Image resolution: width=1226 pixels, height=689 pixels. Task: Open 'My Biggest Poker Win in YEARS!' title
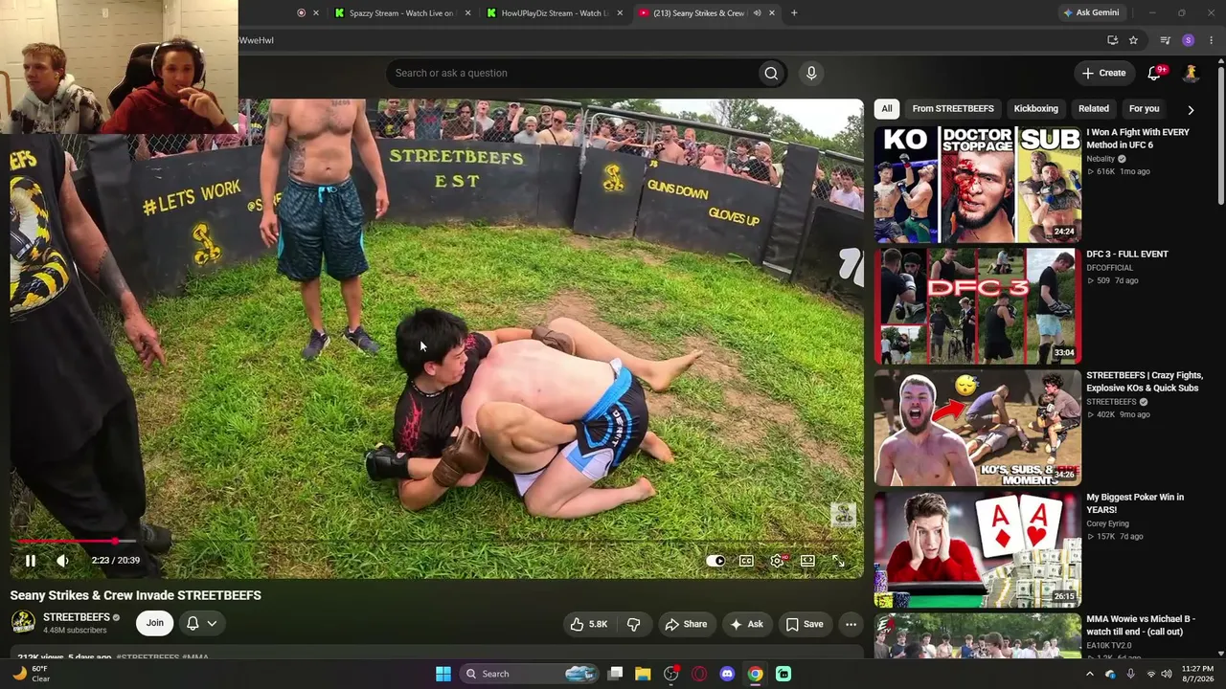1135,503
